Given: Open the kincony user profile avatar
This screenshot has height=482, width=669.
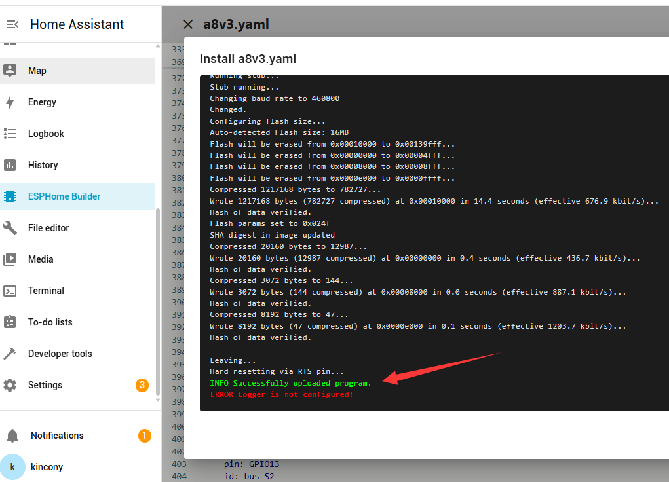Looking at the screenshot, I should [x=12, y=467].
